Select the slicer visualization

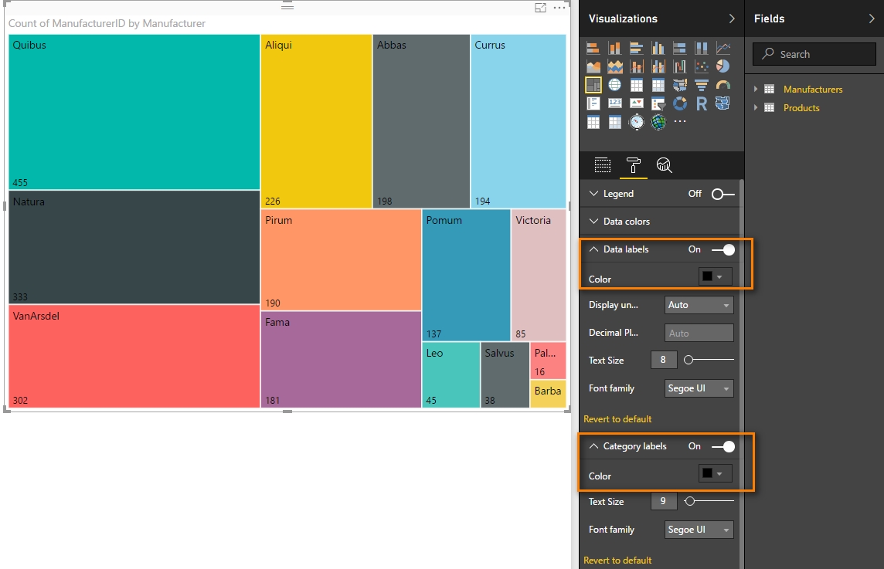(658, 103)
